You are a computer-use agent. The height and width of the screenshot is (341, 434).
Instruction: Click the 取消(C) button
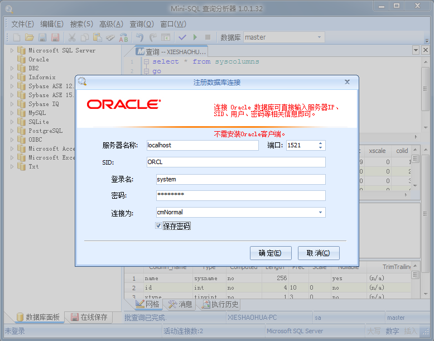pyautogui.click(x=319, y=253)
